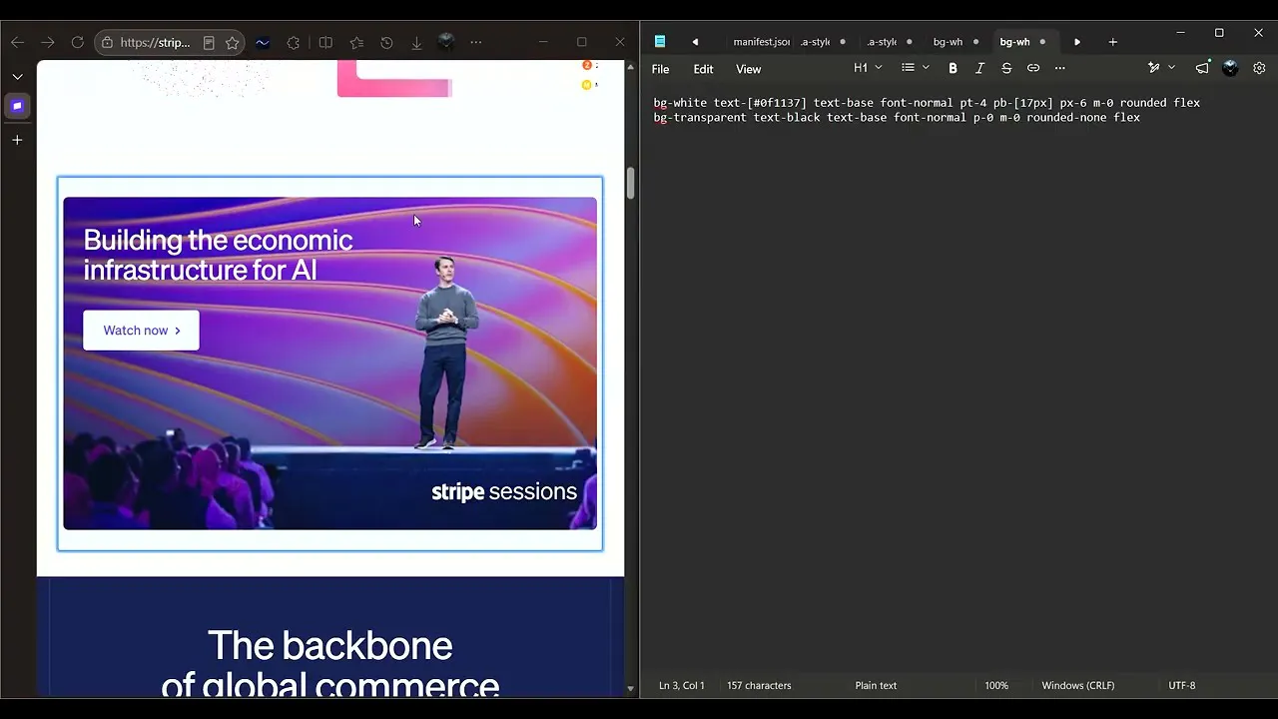Click The backbone of global commerce heading
1278x719 pixels.
330,664
